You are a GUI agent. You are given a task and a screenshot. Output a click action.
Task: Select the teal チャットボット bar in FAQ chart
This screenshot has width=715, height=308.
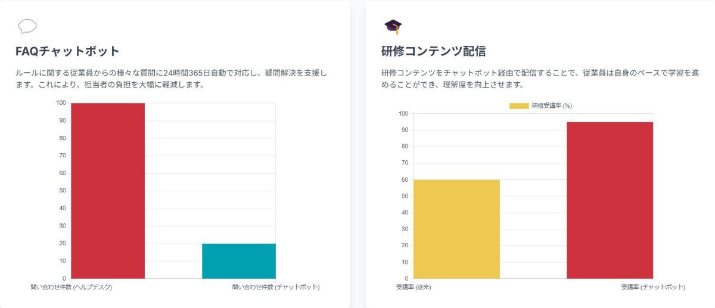239,261
